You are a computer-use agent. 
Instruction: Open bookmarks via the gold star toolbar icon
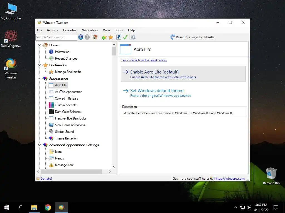(x=111, y=37)
